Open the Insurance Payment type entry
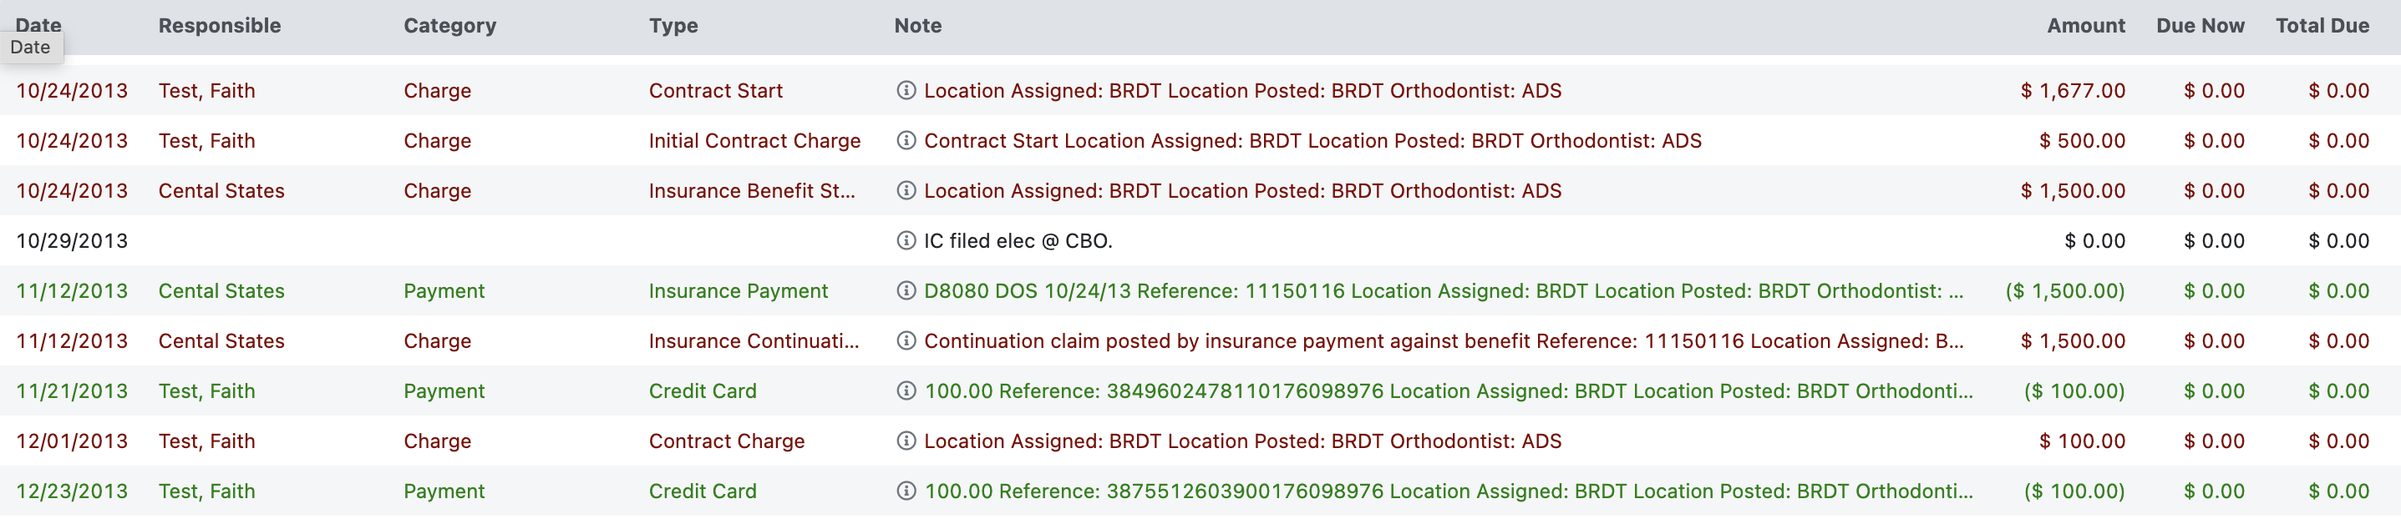This screenshot has width=2401, height=524. point(739,291)
